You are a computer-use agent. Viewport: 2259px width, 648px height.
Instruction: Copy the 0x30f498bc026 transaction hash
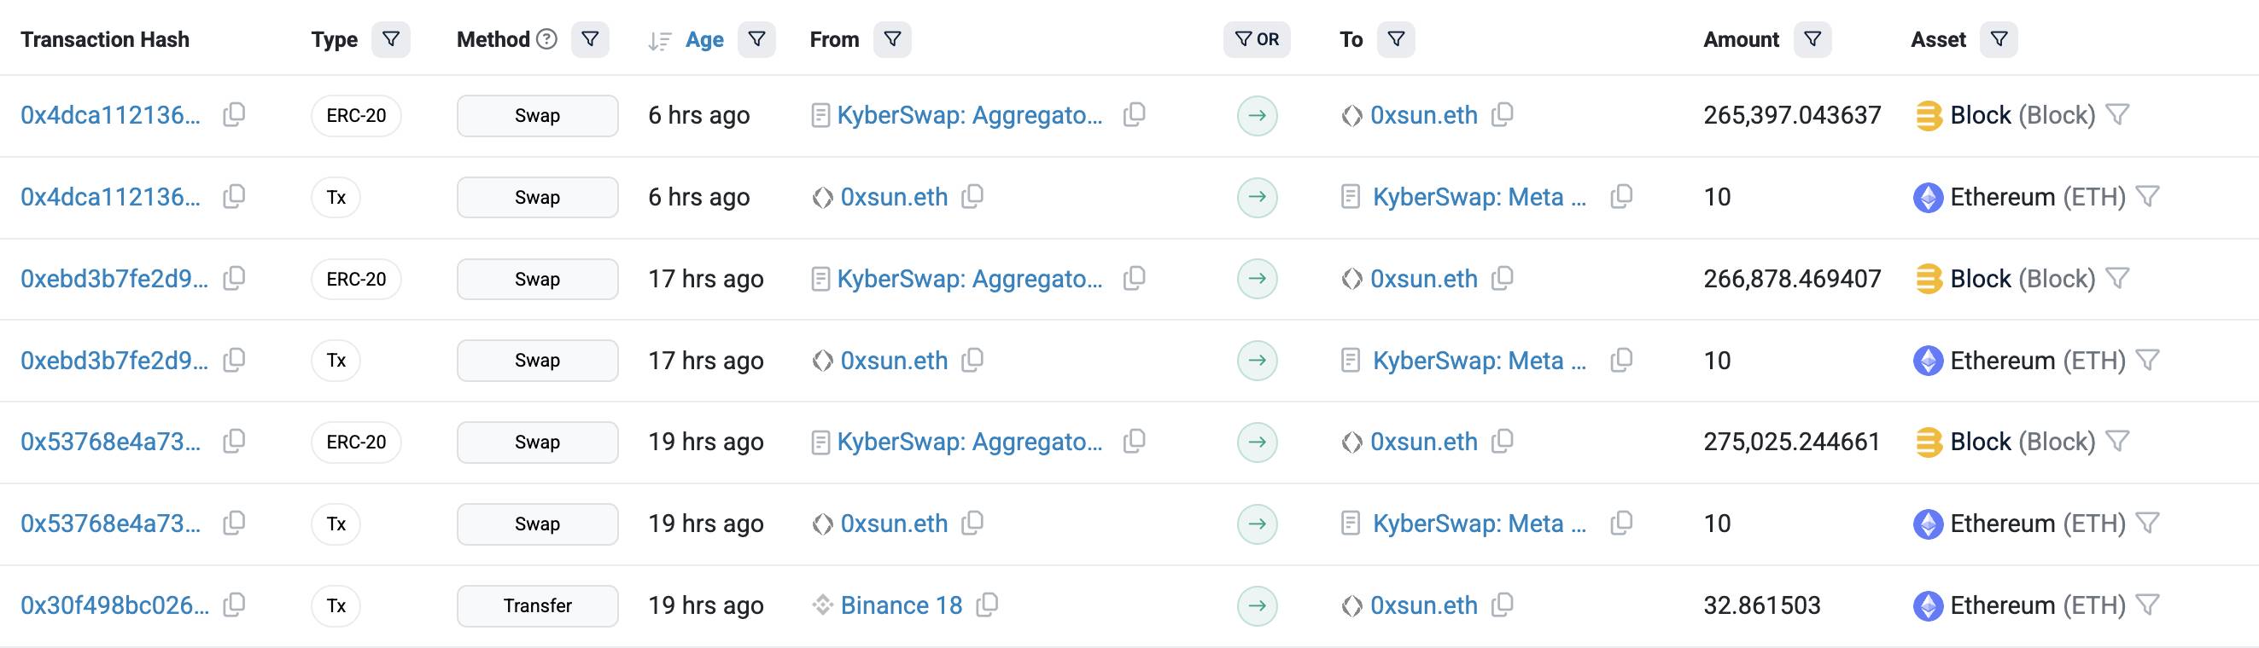tap(234, 605)
